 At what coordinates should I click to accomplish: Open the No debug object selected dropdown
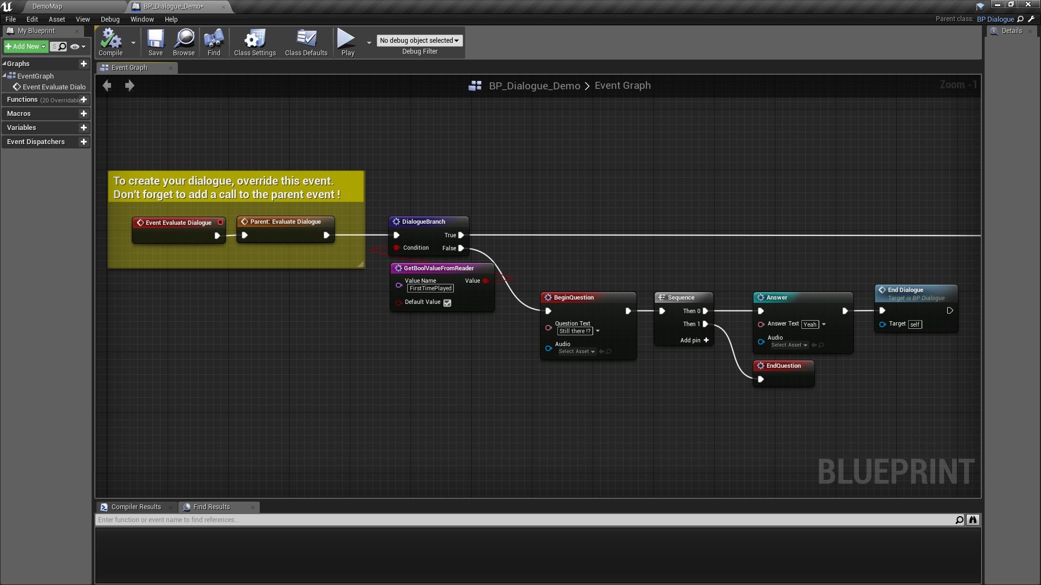click(419, 40)
